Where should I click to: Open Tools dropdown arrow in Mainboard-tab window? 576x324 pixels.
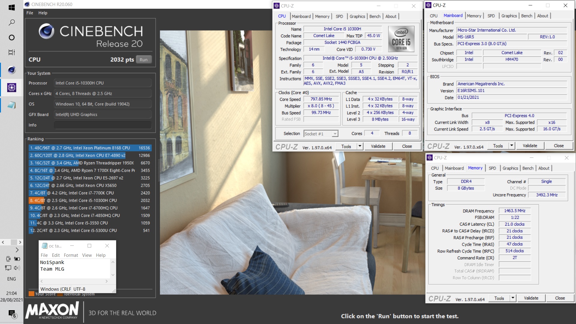coord(511,146)
